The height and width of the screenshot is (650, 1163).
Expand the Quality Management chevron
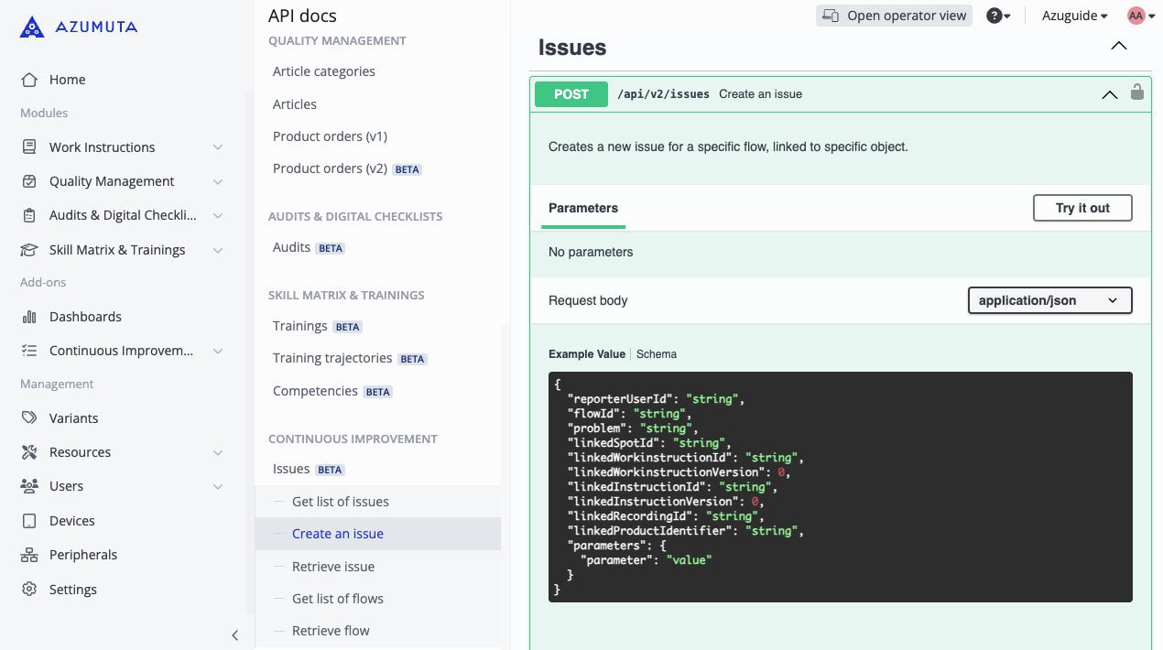click(x=217, y=181)
